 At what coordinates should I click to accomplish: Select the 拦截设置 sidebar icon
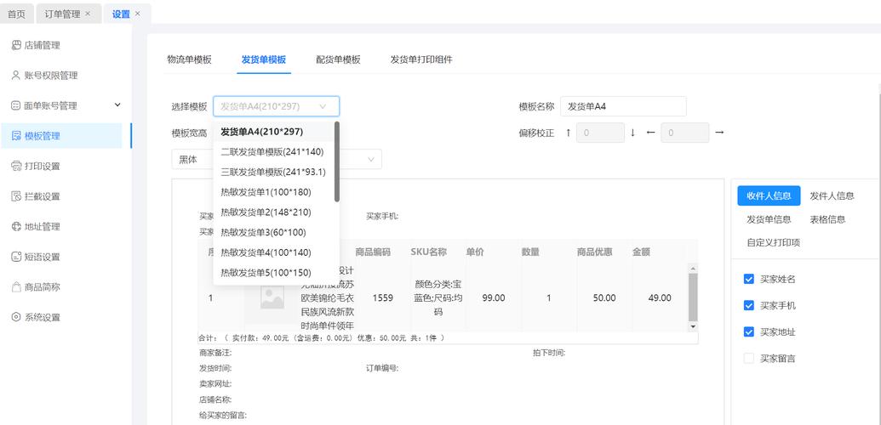click(16, 196)
